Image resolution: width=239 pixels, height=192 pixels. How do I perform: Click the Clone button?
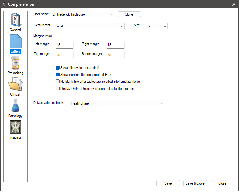point(129,14)
